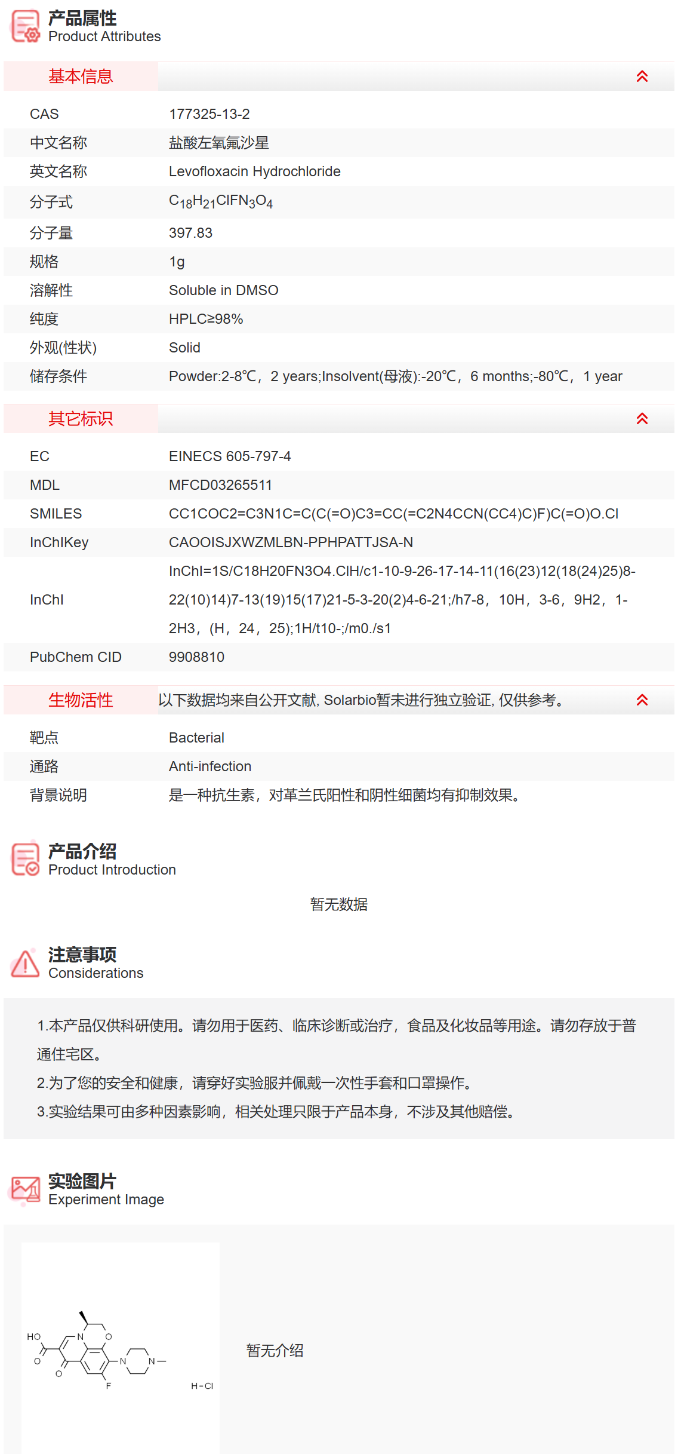Click the Solarbio disclaimer text in 生物活性 header
684x1454 pixels.
362,700
